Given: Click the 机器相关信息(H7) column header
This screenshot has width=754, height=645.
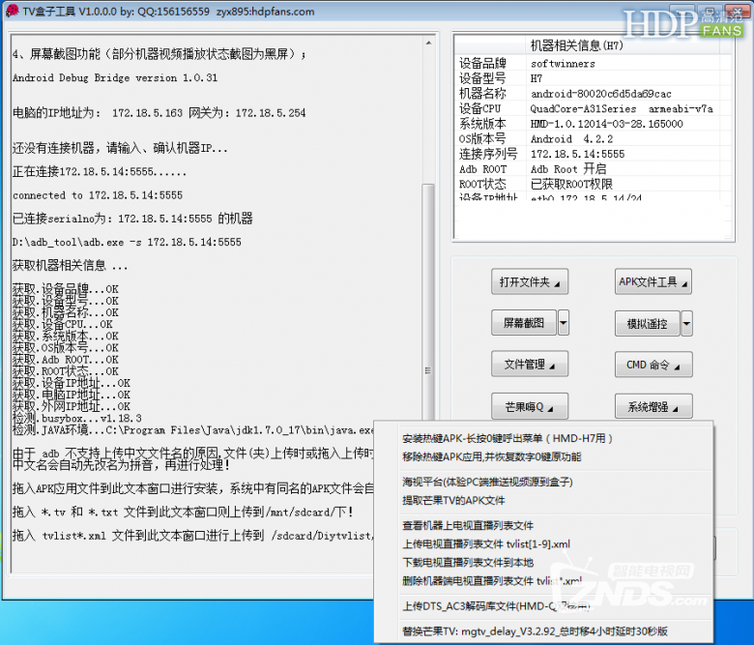Looking at the screenshot, I should (x=576, y=45).
